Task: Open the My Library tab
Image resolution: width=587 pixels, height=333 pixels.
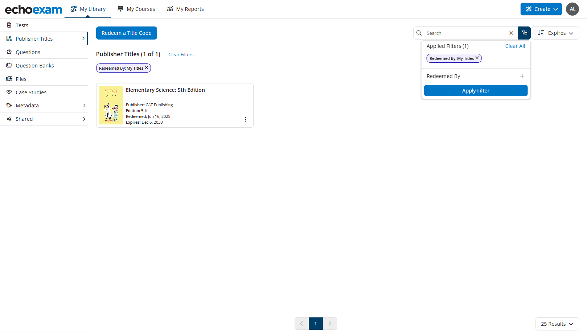Action: (88, 9)
